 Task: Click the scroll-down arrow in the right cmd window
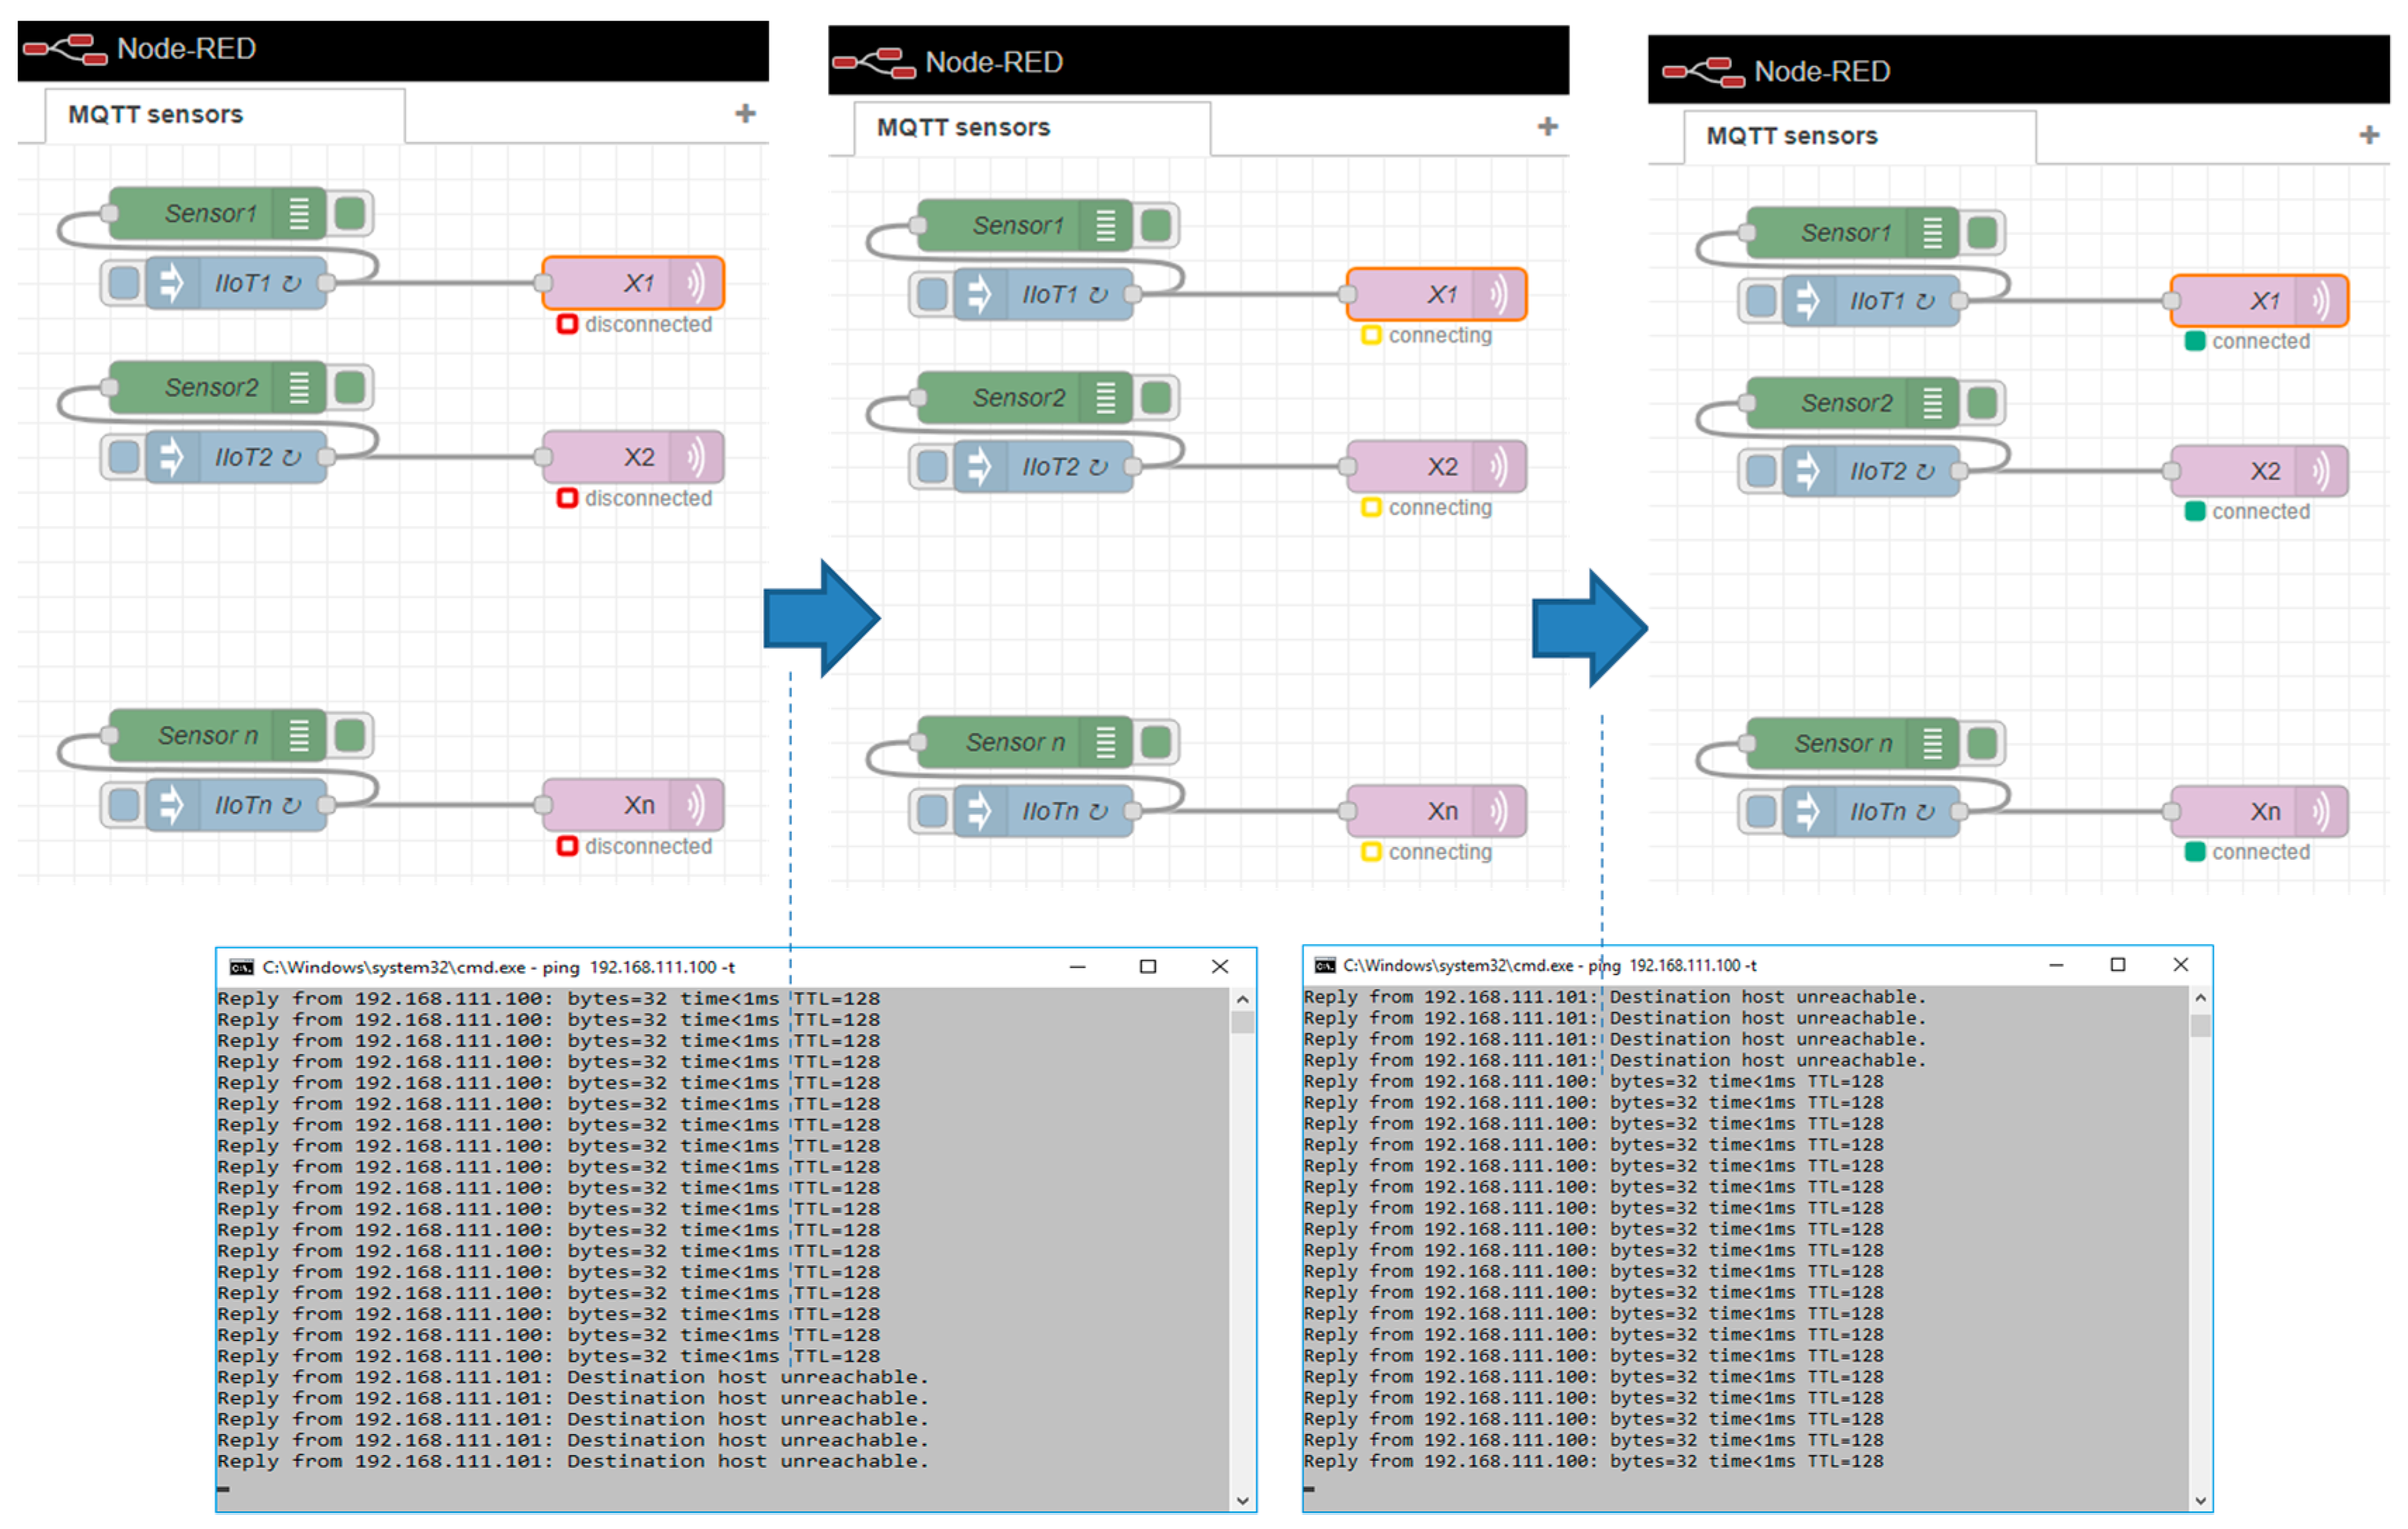(2200, 1500)
